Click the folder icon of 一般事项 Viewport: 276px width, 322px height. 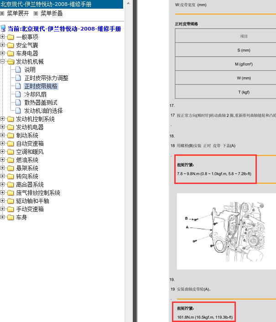(x=10, y=37)
